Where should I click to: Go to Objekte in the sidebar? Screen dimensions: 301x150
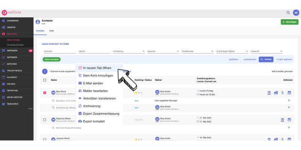click(x=17, y=27)
